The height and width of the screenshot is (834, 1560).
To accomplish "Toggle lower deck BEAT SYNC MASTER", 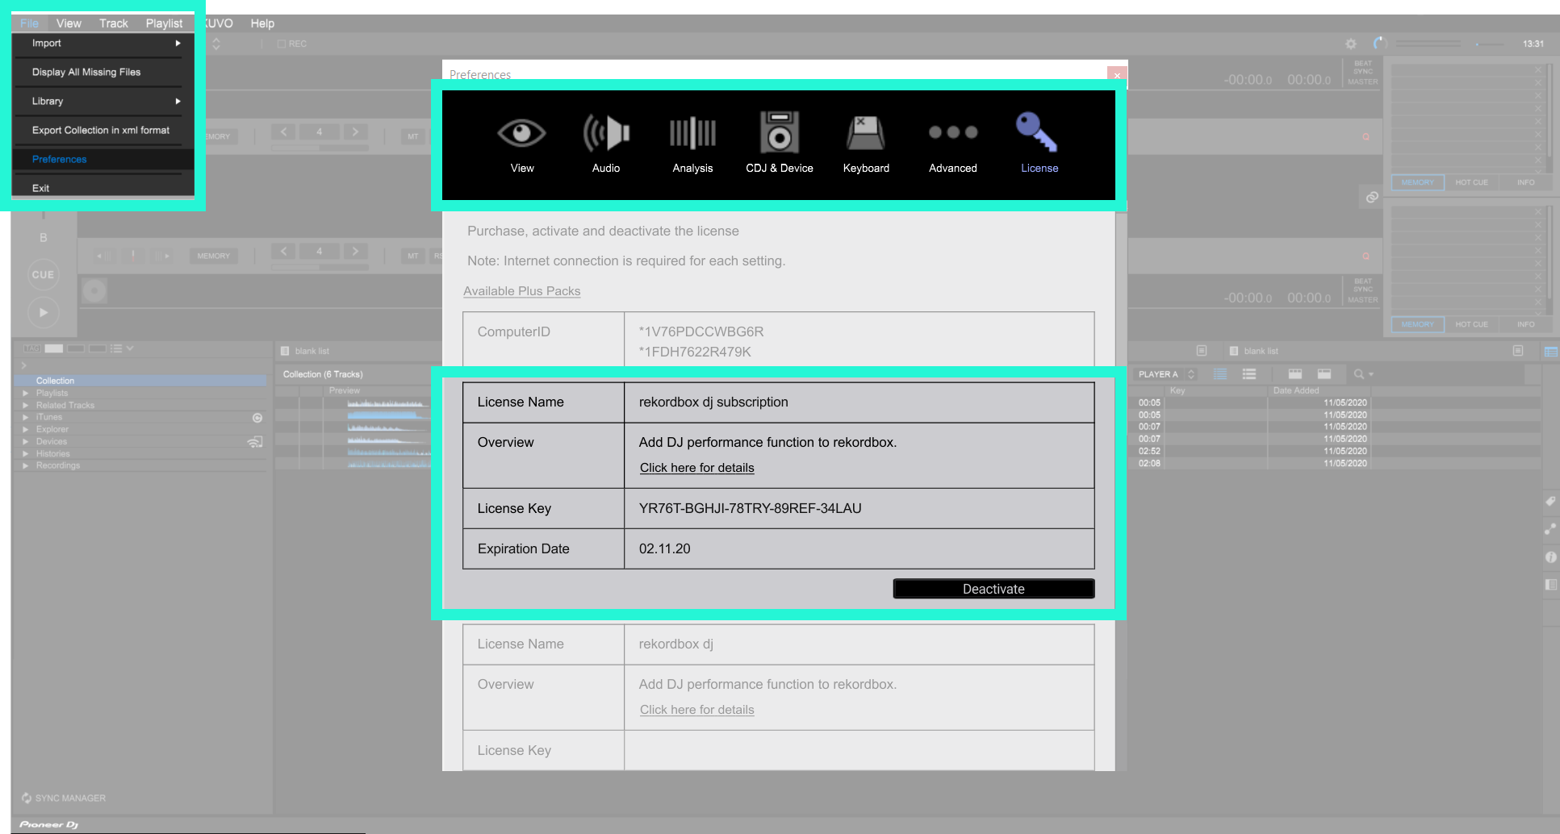I will tap(1362, 290).
